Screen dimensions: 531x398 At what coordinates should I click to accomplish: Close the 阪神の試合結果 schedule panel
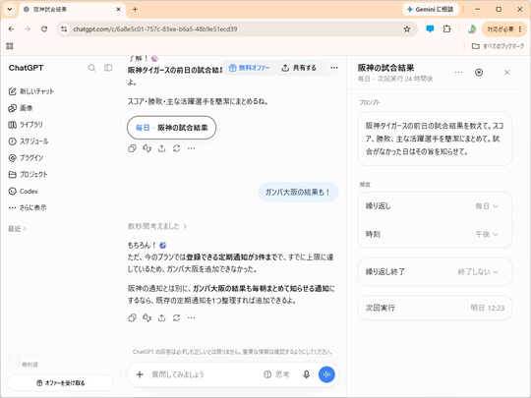506,72
